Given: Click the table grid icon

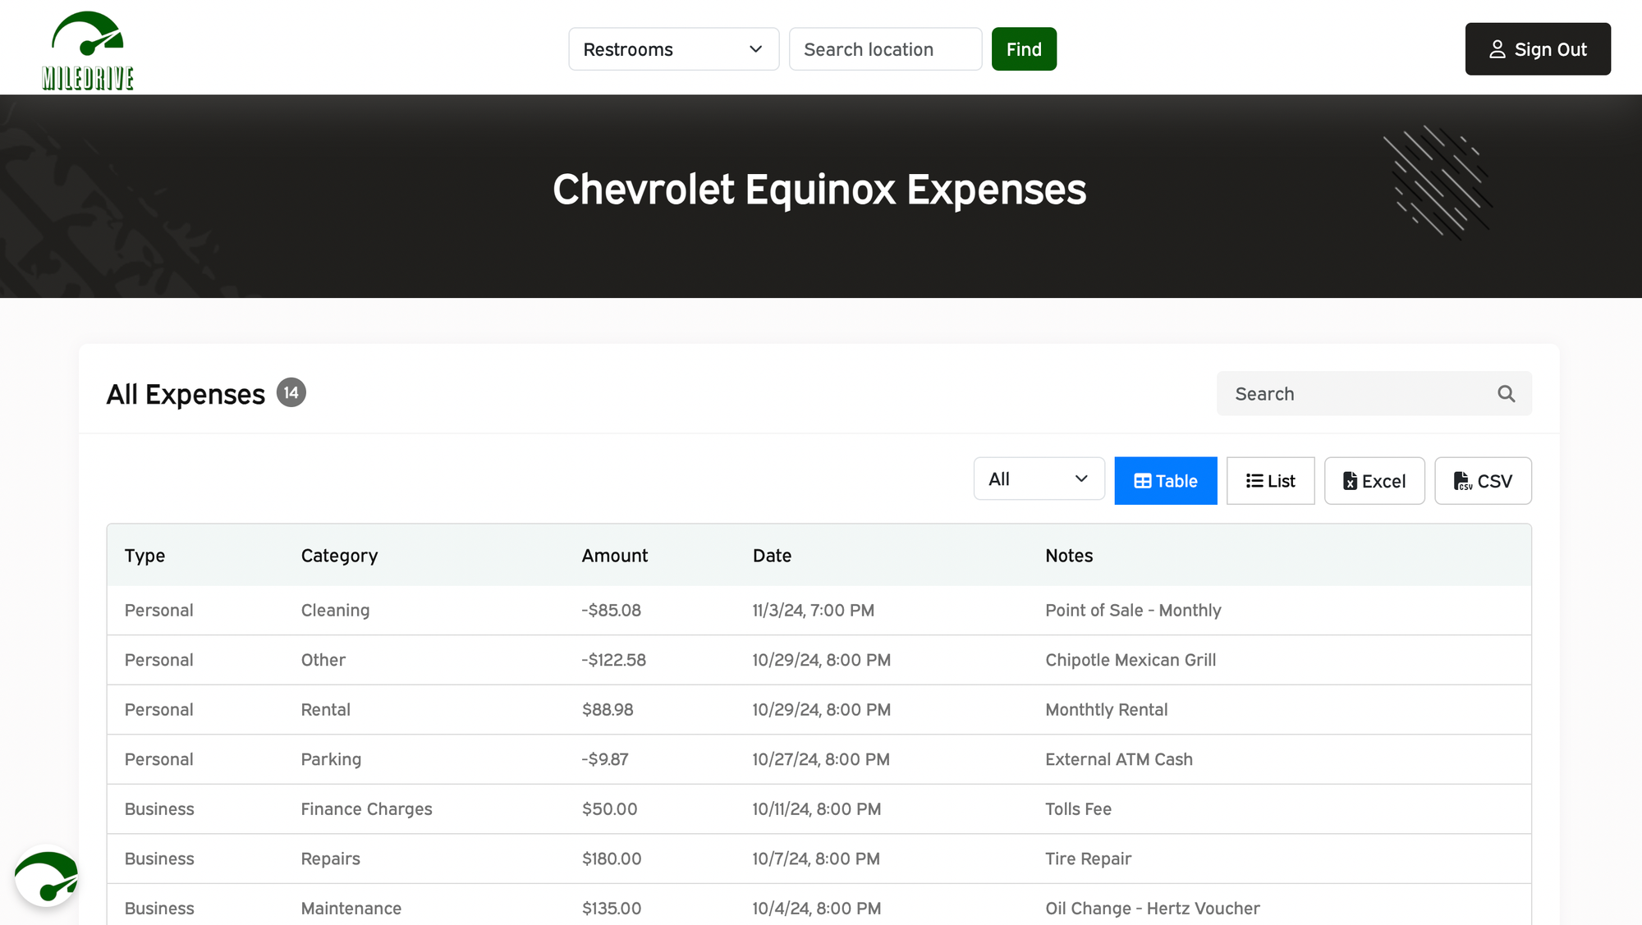Looking at the screenshot, I should coord(1142,481).
